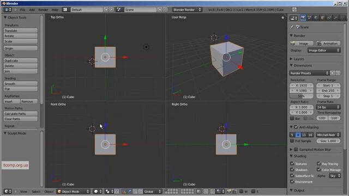
Task: Open Object Mode dropdown in viewport header
Action: click(x=73, y=192)
